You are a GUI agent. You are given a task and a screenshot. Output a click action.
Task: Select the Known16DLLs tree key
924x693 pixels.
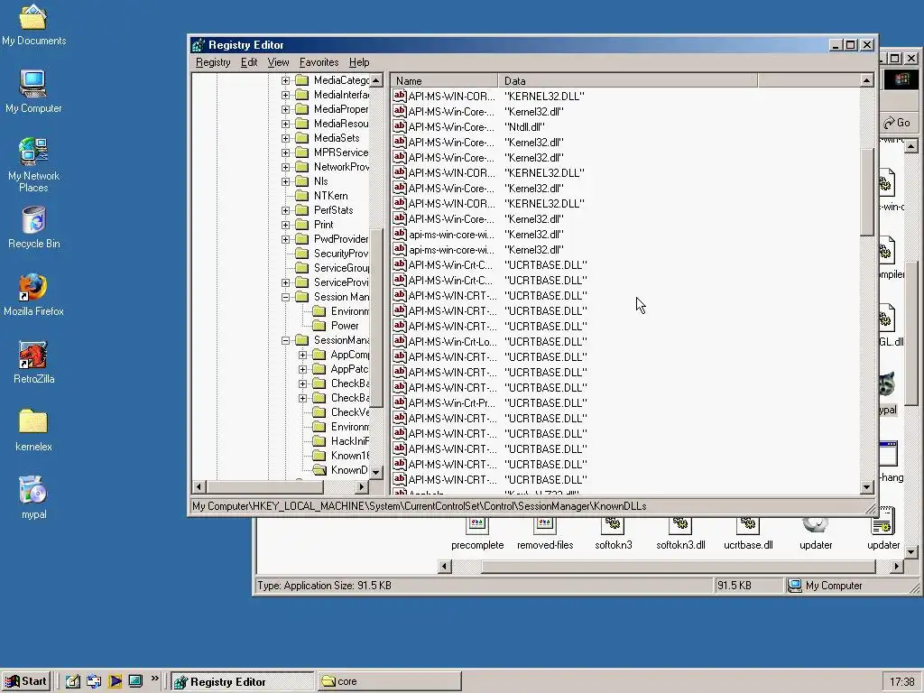(350, 456)
